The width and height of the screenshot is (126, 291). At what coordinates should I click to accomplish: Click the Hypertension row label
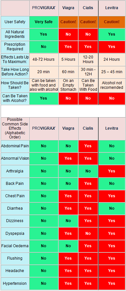click(15, 283)
